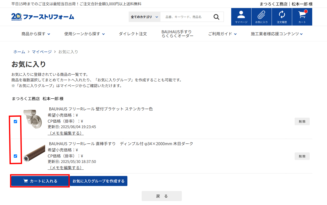Image resolution: width=327 pixels, height=205 pixels.
Task: Expand the 商品から探す menu
Action: pos(36,34)
